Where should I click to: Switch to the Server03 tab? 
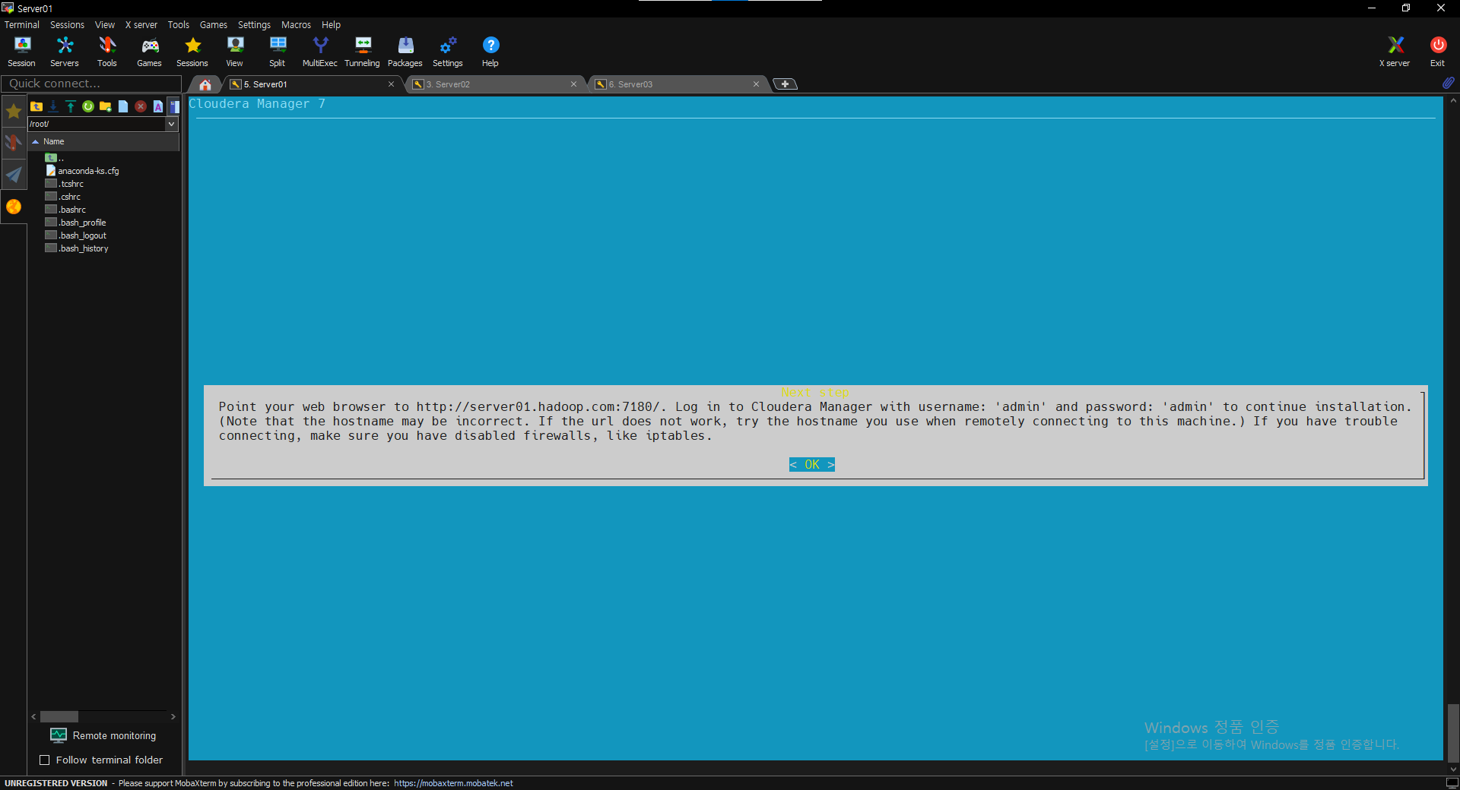[x=677, y=84]
